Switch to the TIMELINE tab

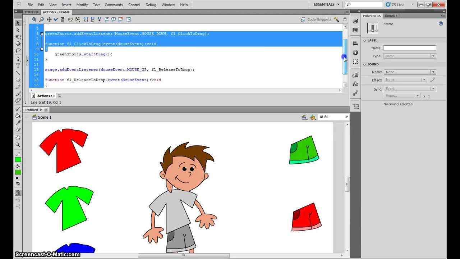tap(32, 12)
